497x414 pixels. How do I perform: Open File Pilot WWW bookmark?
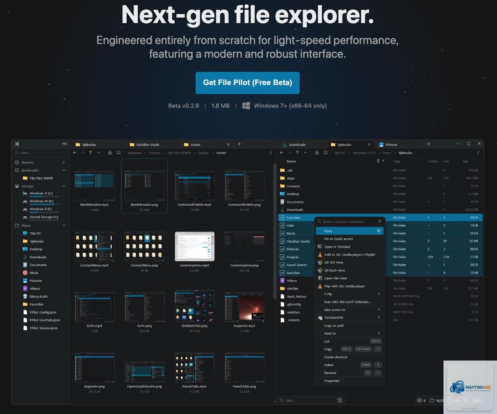point(41,178)
